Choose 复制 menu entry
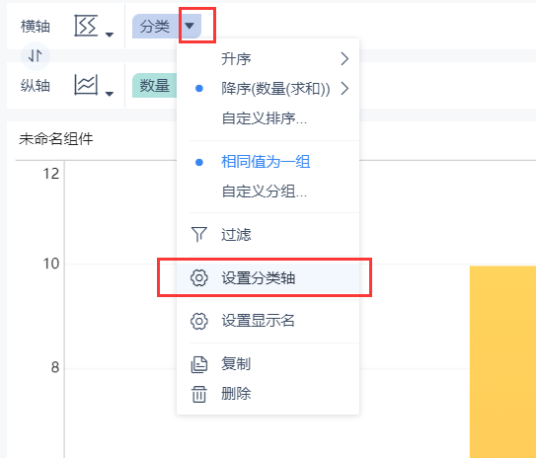The image size is (536, 458). (268, 364)
